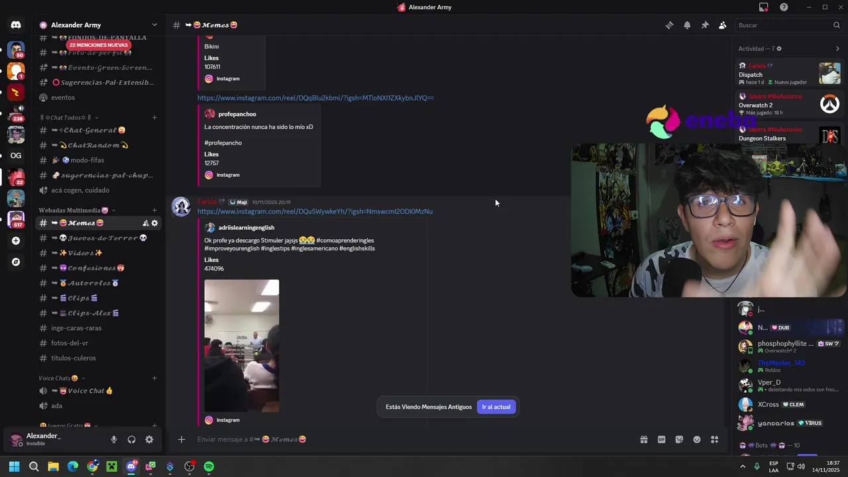Open Videos channel
This screenshot has width=848, height=477.
(99, 253)
